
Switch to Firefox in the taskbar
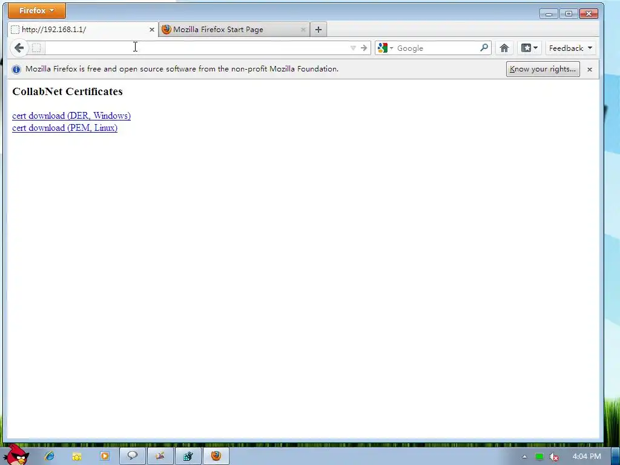[216, 456]
